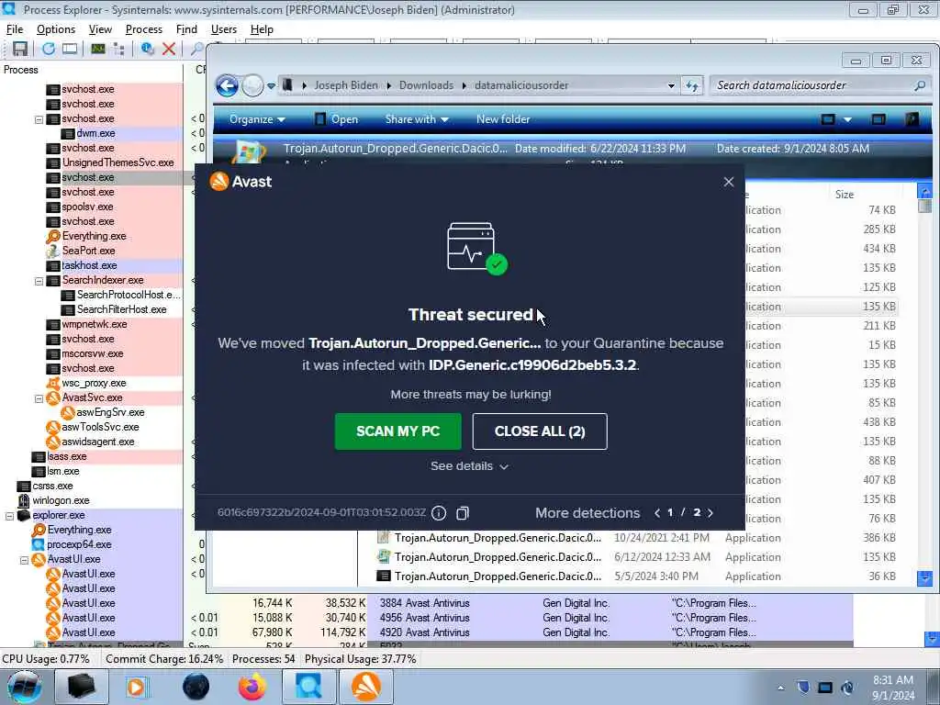Click CLOSE ALL (2) button

click(x=540, y=431)
